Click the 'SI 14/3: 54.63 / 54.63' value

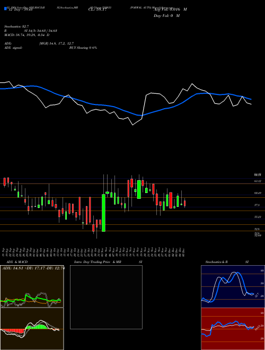tap(41, 31)
